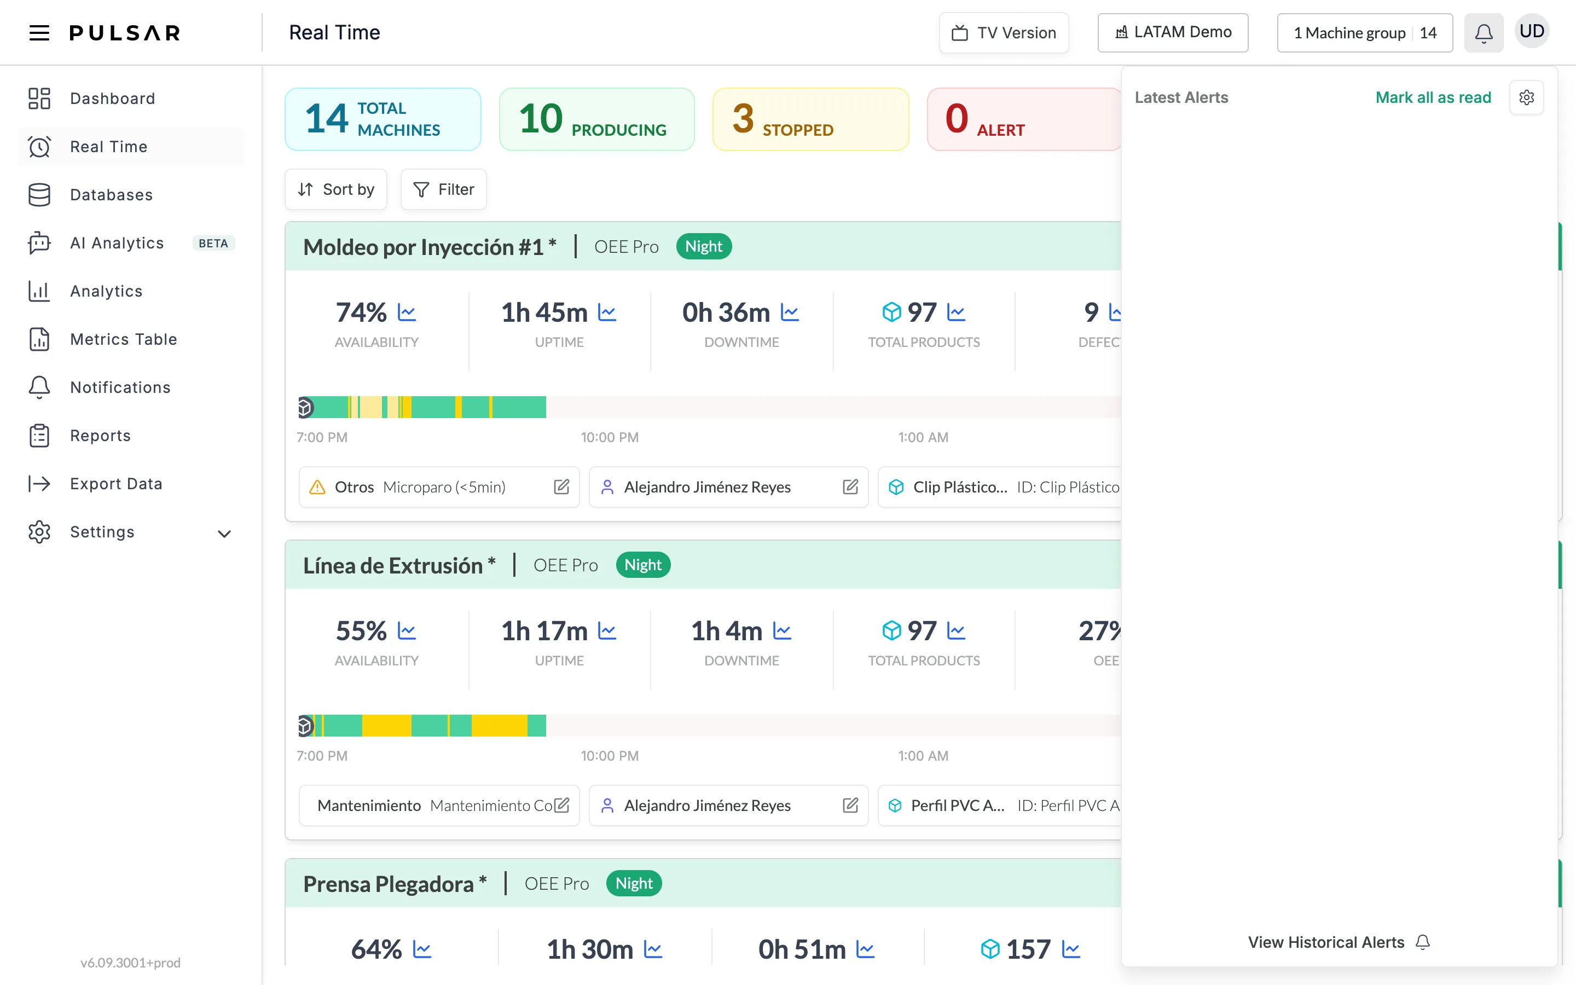Open the hamburger menu icon
The height and width of the screenshot is (985, 1576).
coord(39,33)
